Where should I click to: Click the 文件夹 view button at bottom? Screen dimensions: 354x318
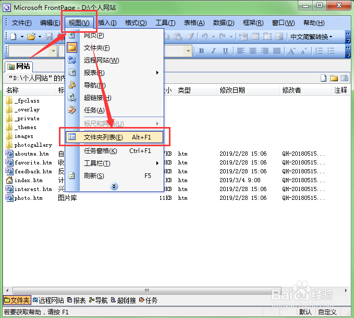coord(17,300)
